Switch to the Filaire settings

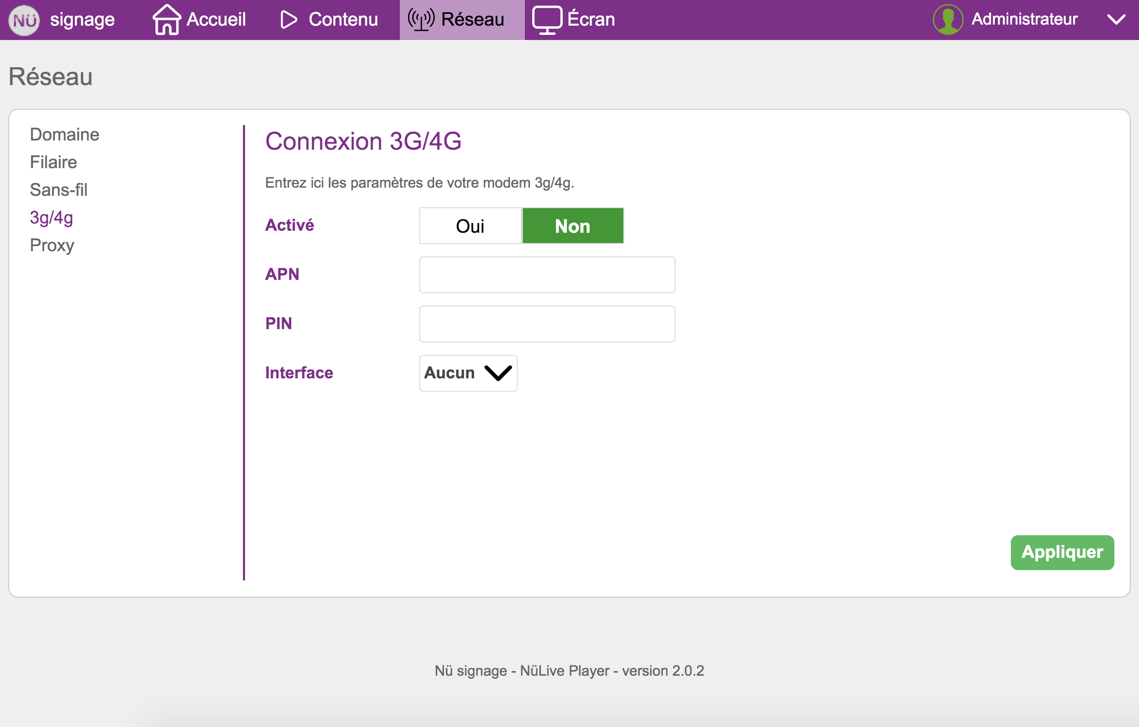[x=53, y=162]
